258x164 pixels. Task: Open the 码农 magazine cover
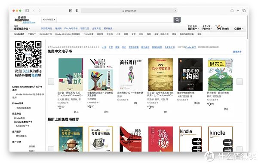[220, 74]
